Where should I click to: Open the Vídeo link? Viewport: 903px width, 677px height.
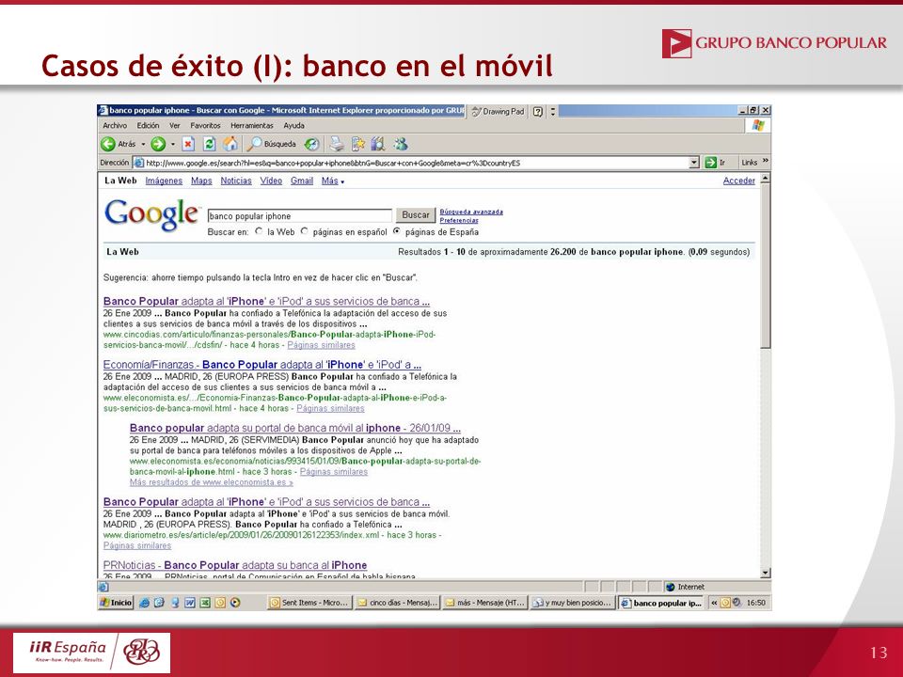tap(271, 181)
